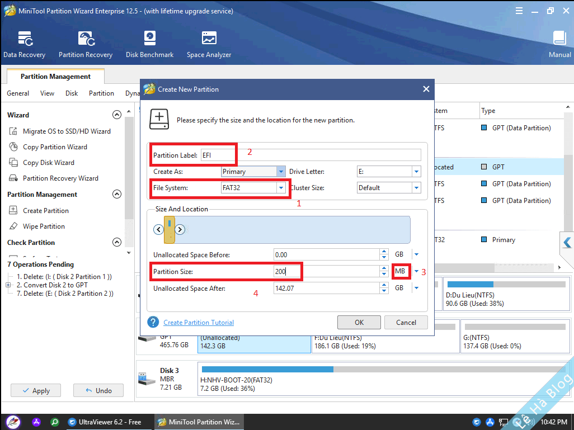This screenshot has width=574, height=430.
Task: Select the D:Du Lieu(NTFS) partition block
Action: [507, 295]
